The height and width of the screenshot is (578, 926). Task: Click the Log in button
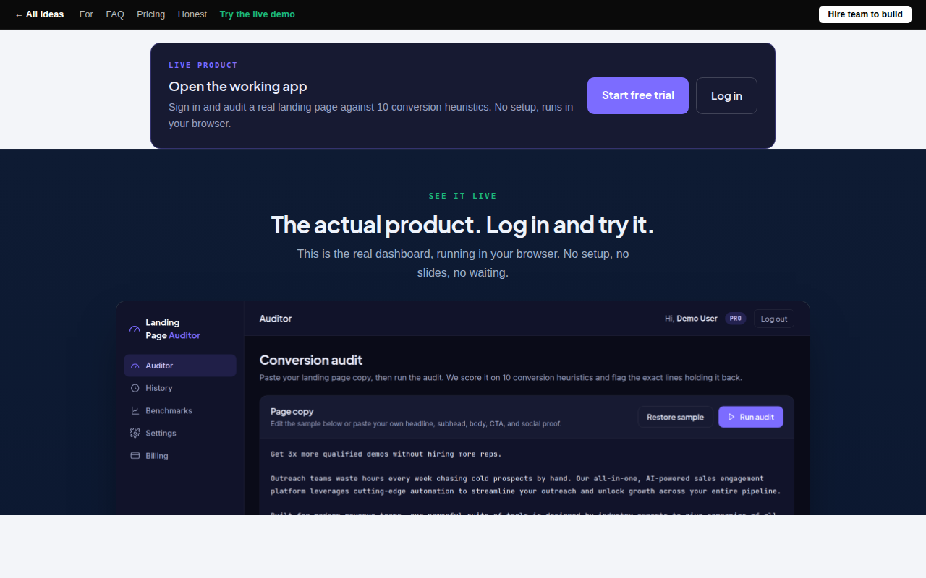[x=726, y=95]
